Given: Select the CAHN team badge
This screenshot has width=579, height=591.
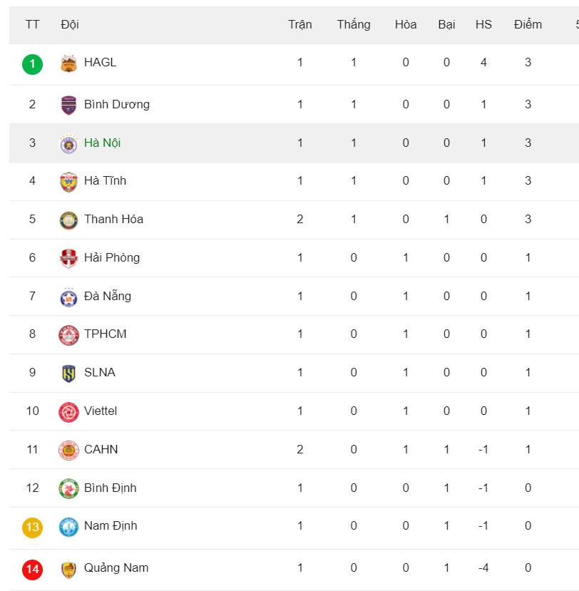Looking at the screenshot, I should coord(68,450).
